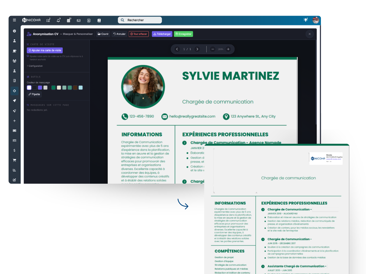Viewport: 366px width, 274px height.
Task: Click the lightbulb tips icon
Action: 305,20
